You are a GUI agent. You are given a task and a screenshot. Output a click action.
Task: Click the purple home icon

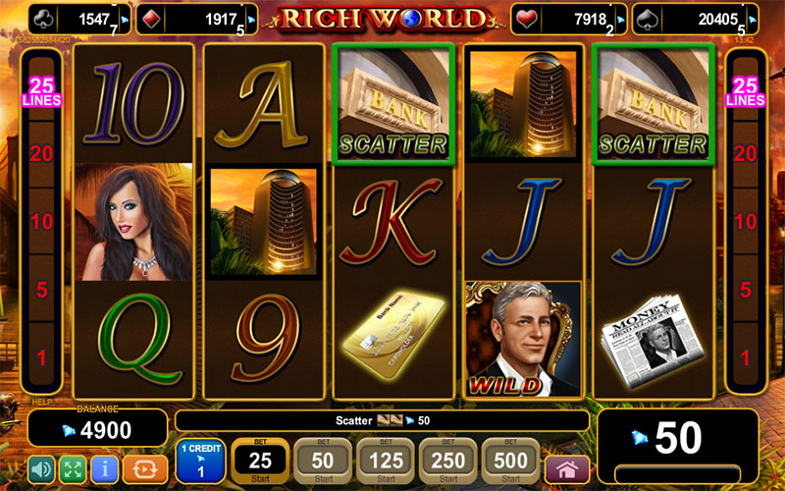[567, 470]
